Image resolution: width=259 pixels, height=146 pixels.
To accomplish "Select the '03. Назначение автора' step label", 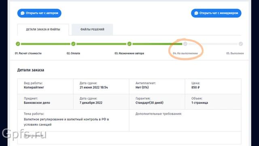I will click(x=129, y=53).
